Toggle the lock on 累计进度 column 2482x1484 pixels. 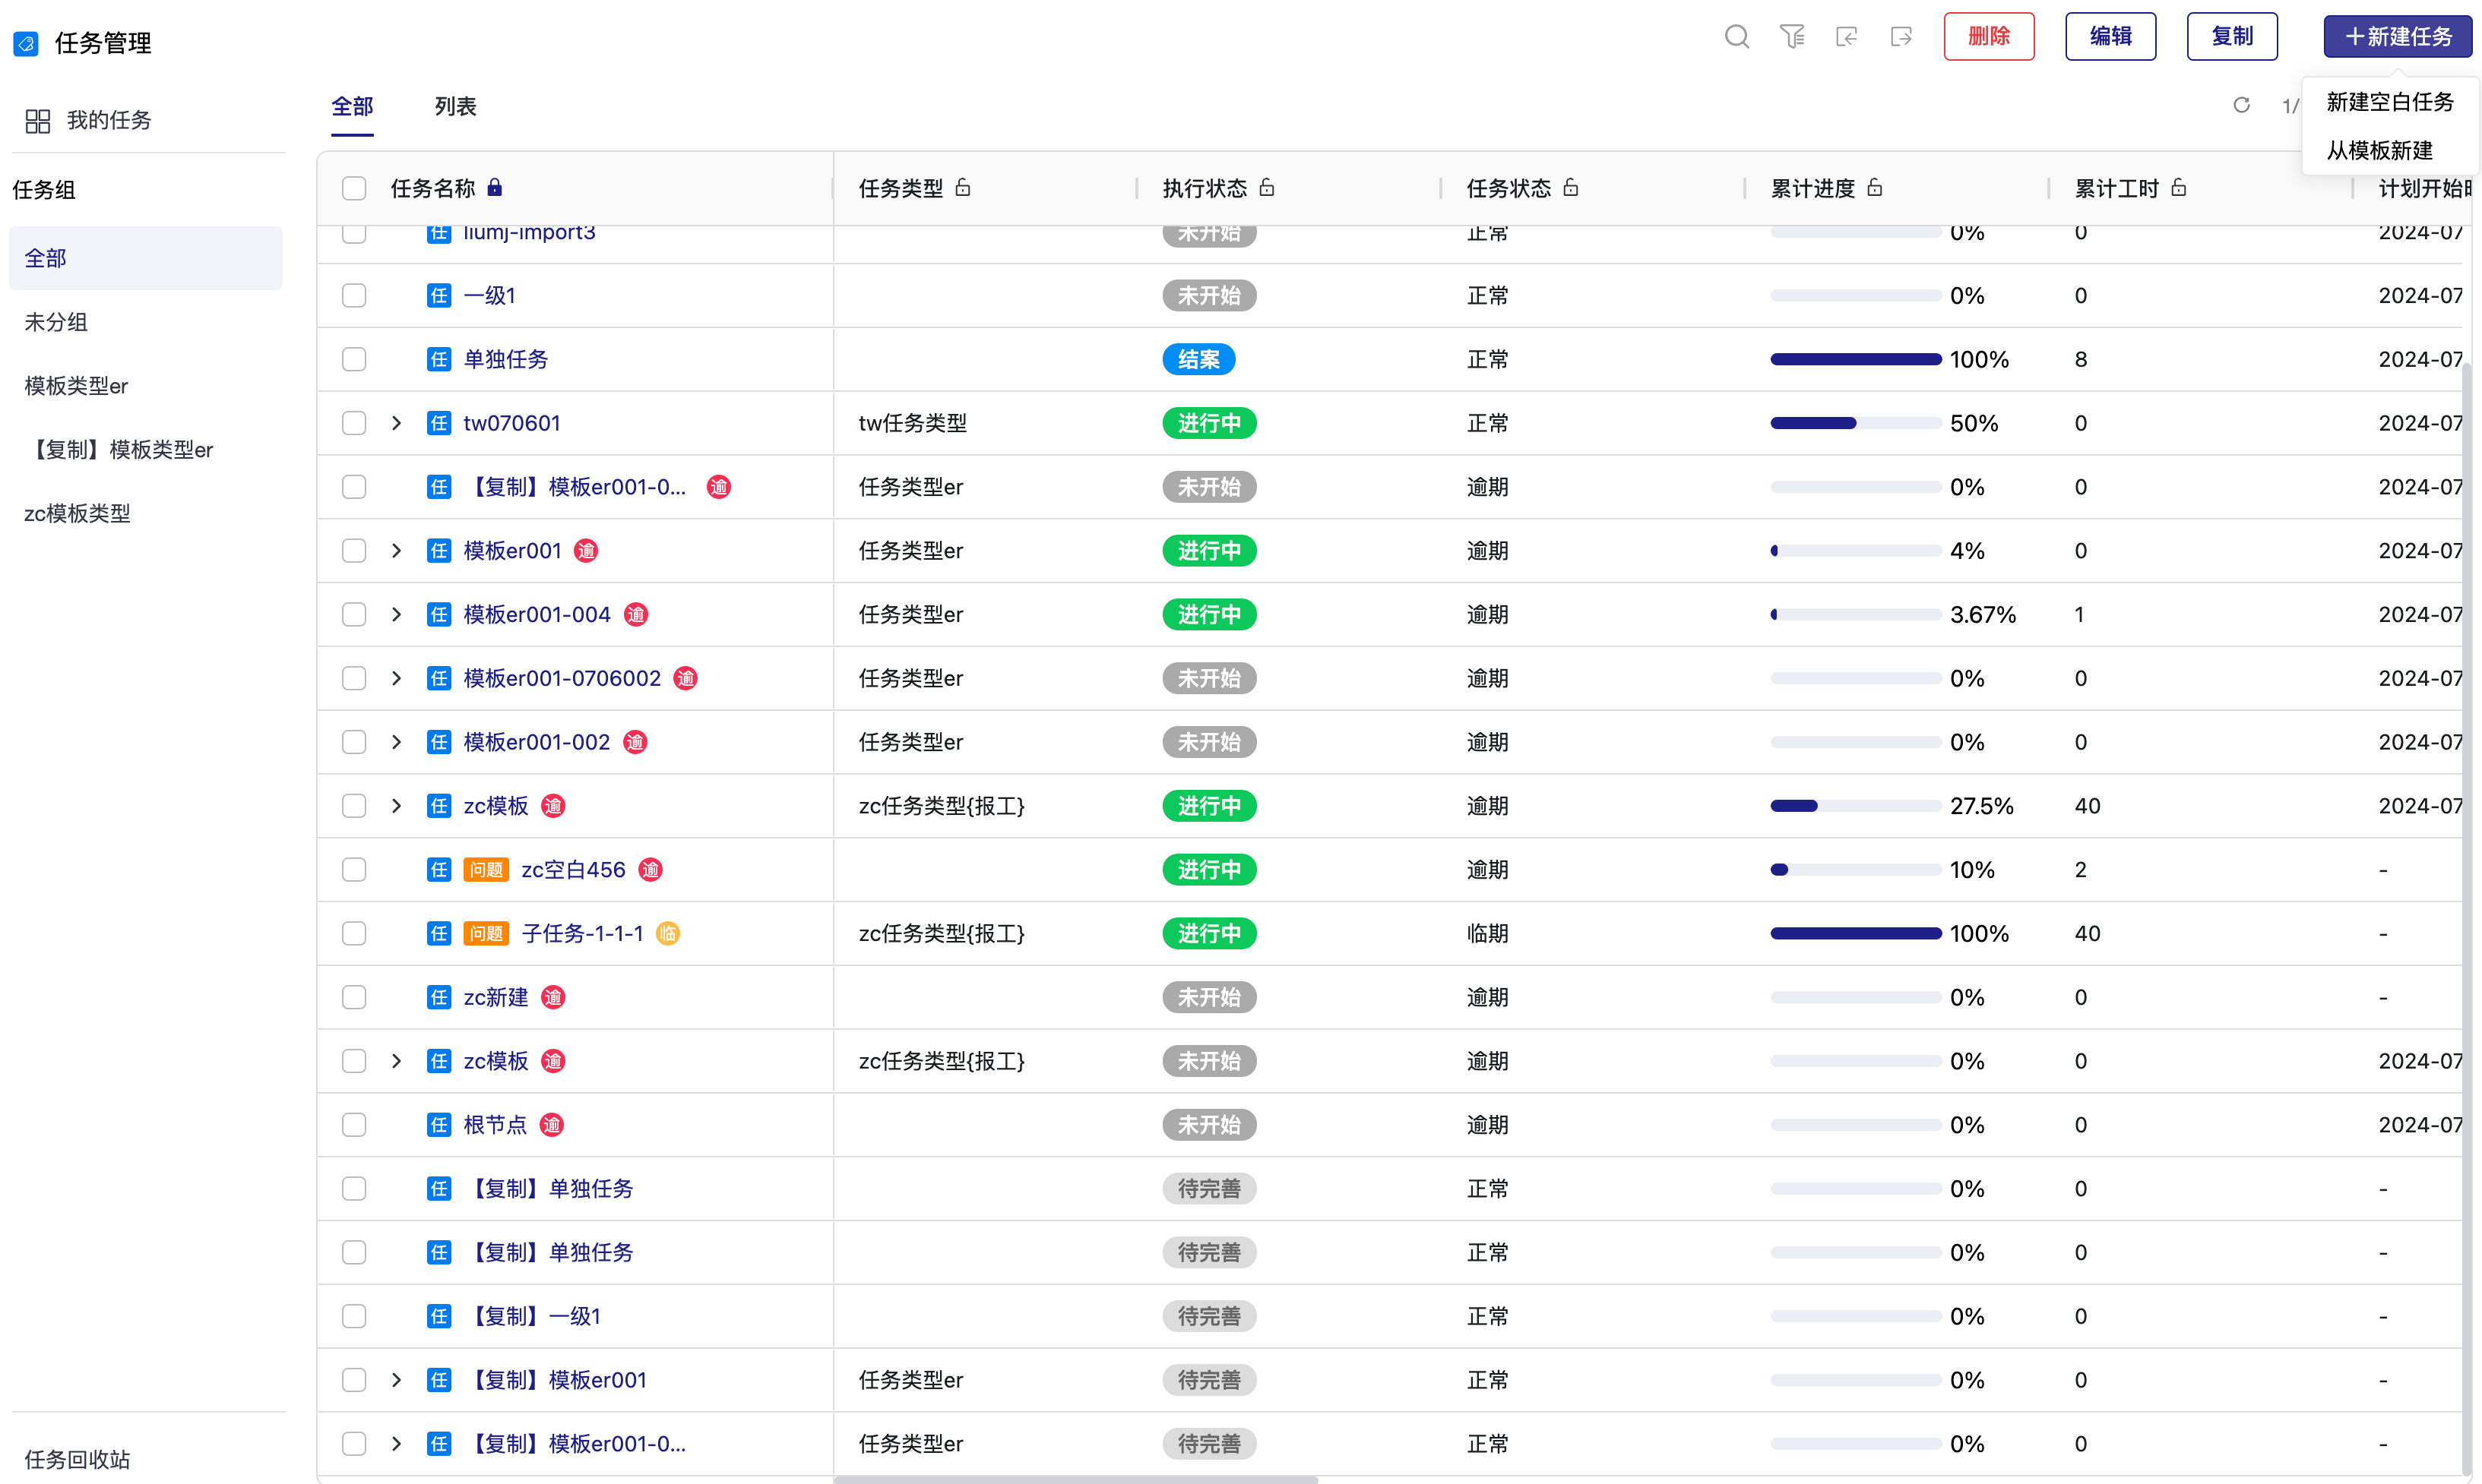pyautogui.click(x=1875, y=187)
